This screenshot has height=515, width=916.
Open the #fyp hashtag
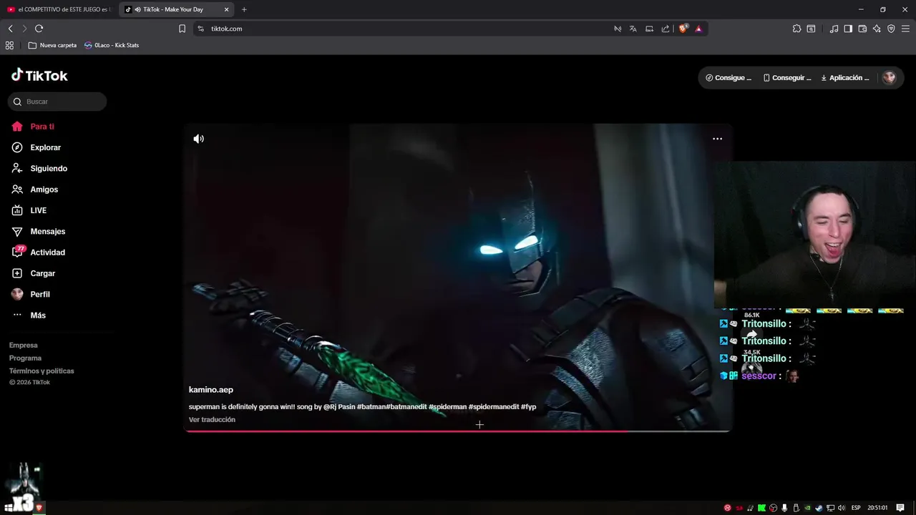528,407
